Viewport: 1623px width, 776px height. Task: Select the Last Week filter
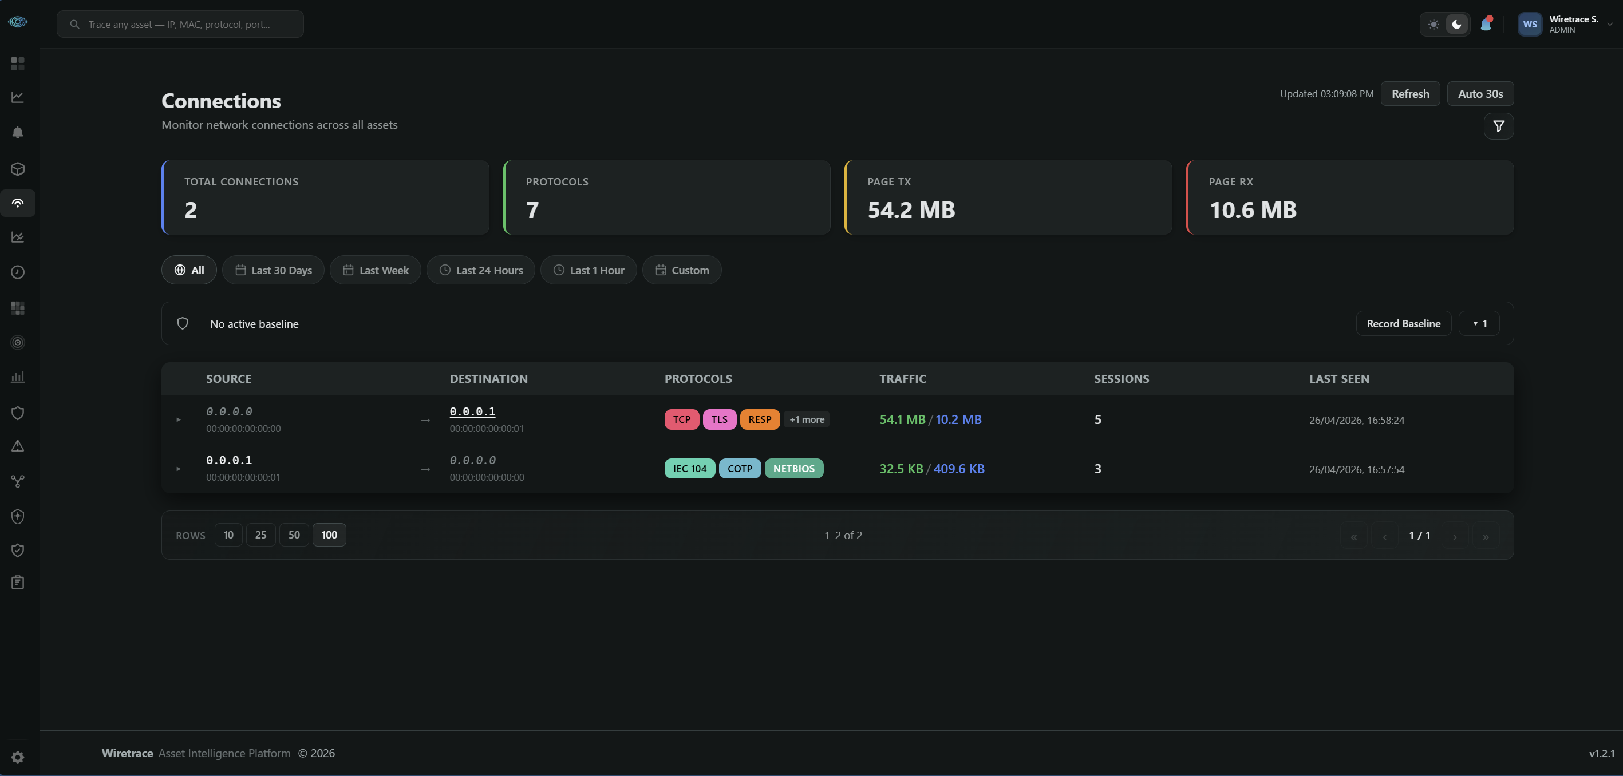click(x=376, y=270)
